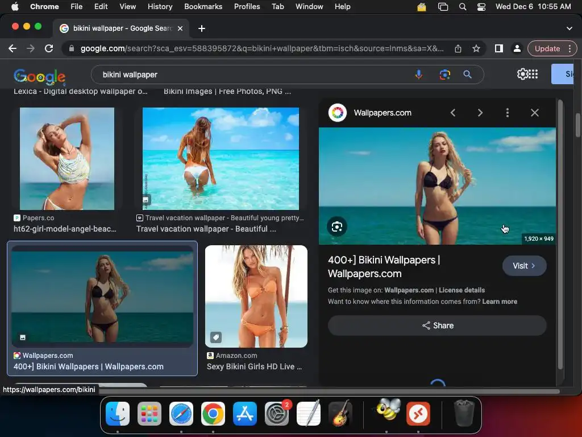Open the Chrome menu in menu bar
The height and width of the screenshot is (437, 582).
coord(44,7)
